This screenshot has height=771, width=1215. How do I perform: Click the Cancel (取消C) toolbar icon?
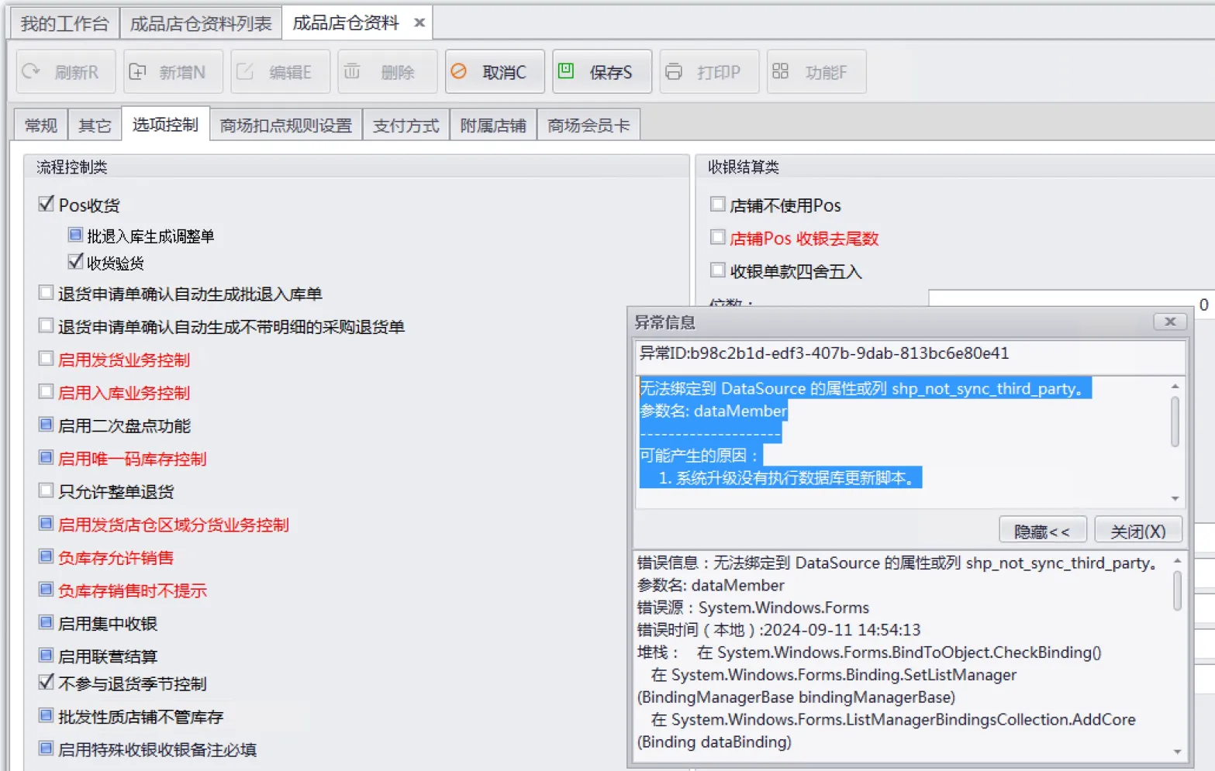459,71
